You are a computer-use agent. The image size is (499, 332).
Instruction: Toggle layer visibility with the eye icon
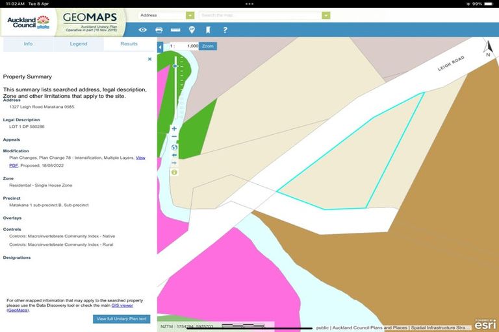[x=142, y=30]
